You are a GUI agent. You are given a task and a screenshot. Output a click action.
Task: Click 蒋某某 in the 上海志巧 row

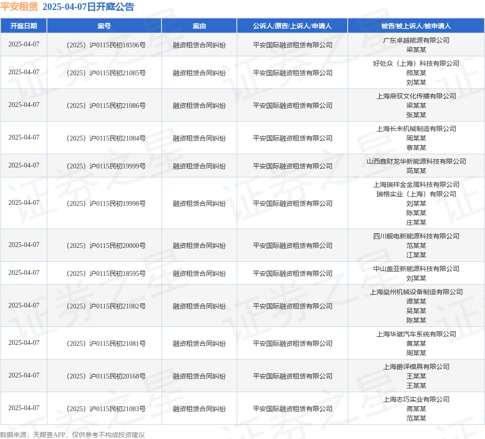tap(416, 409)
